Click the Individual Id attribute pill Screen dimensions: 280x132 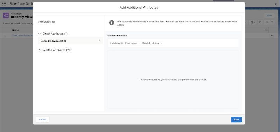coord(117,43)
